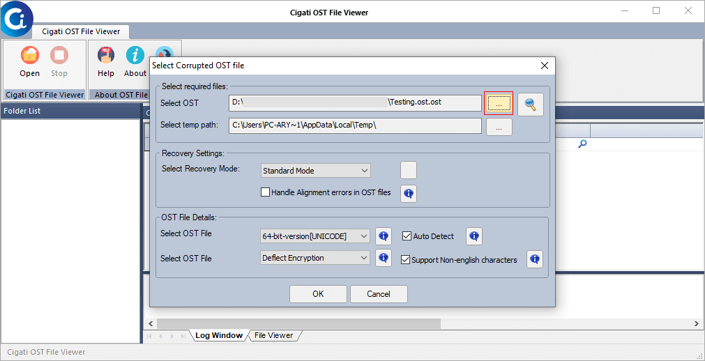Click the About info icon
The image size is (705, 361).
click(135, 56)
